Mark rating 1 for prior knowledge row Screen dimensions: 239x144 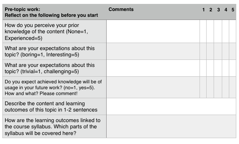[x=203, y=31]
